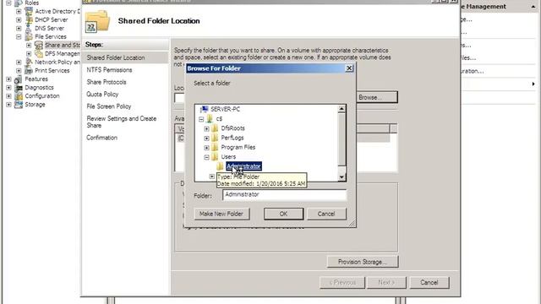This screenshot has height=304, width=541.
Task: Close the Browse For Folder dialog
Action: [349, 68]
